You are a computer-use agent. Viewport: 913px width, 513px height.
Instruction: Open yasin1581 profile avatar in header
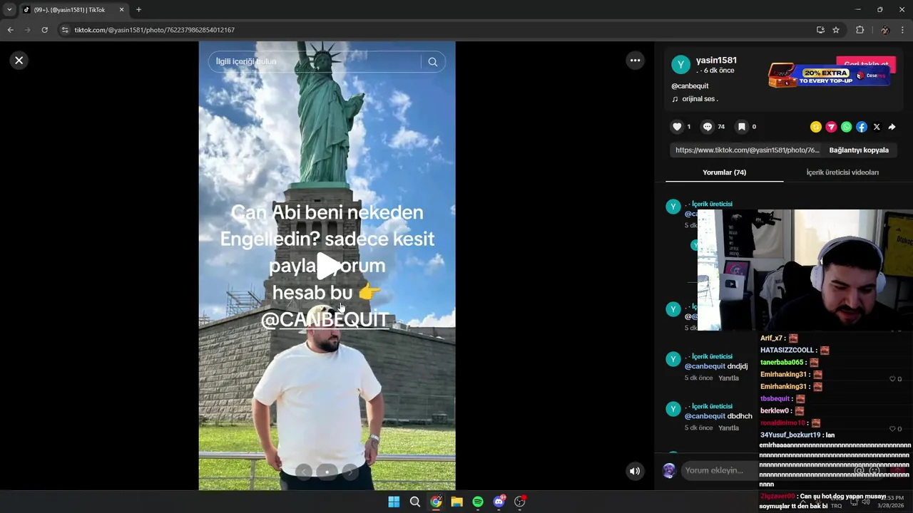(x=680, y=65)
